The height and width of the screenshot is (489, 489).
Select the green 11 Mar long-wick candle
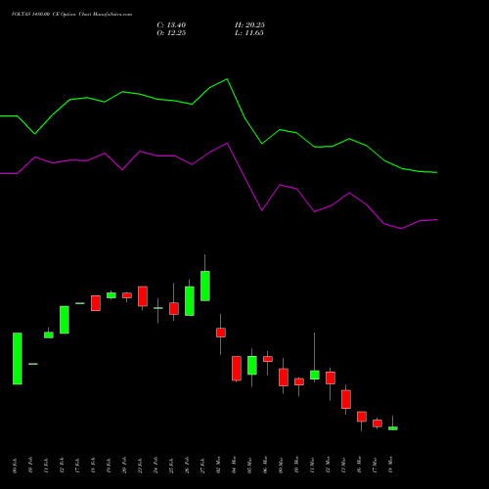pyautogui.click(x=315, y=375)
